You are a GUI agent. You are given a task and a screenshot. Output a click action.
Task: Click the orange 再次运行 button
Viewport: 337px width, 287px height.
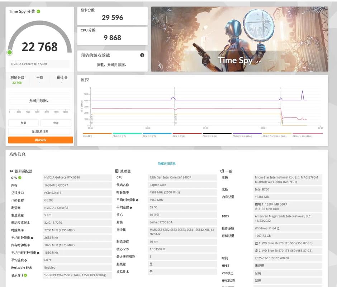point(41,140)
